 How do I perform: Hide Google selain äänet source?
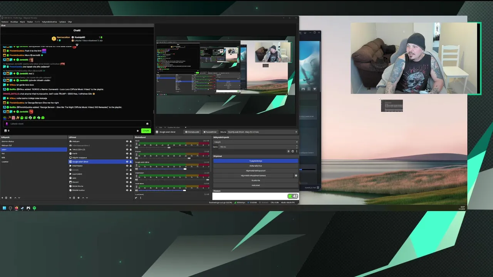pyautogui.click(x=127, y=162)
